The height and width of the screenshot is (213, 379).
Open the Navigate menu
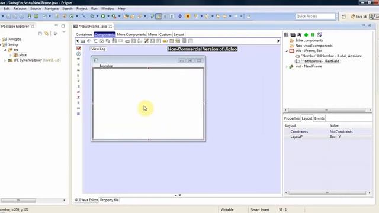pyautogui.click(x=52, y=8)
